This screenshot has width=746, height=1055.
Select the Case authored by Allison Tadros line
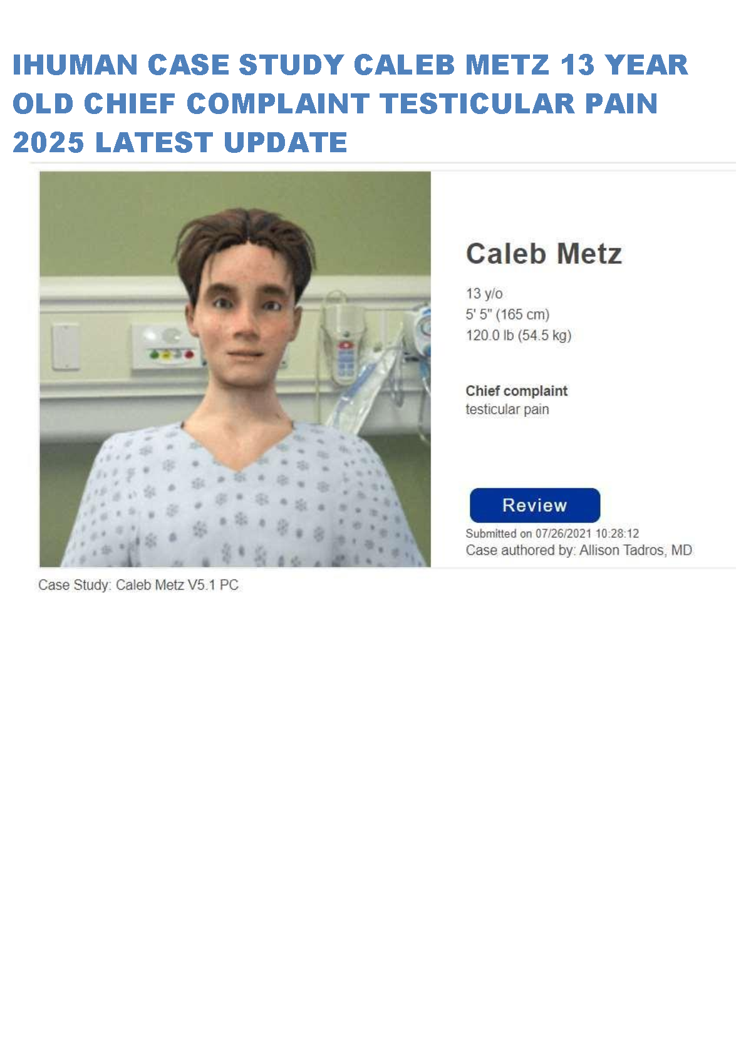pos(579,550)
